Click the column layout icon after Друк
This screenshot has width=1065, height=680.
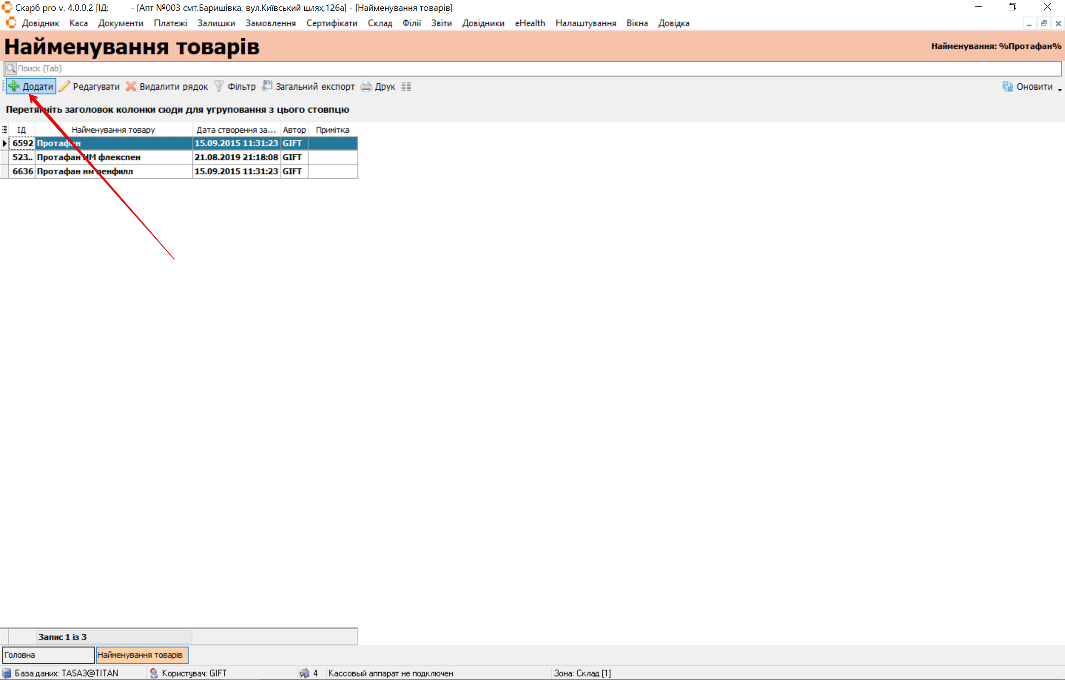pos(406,86)
